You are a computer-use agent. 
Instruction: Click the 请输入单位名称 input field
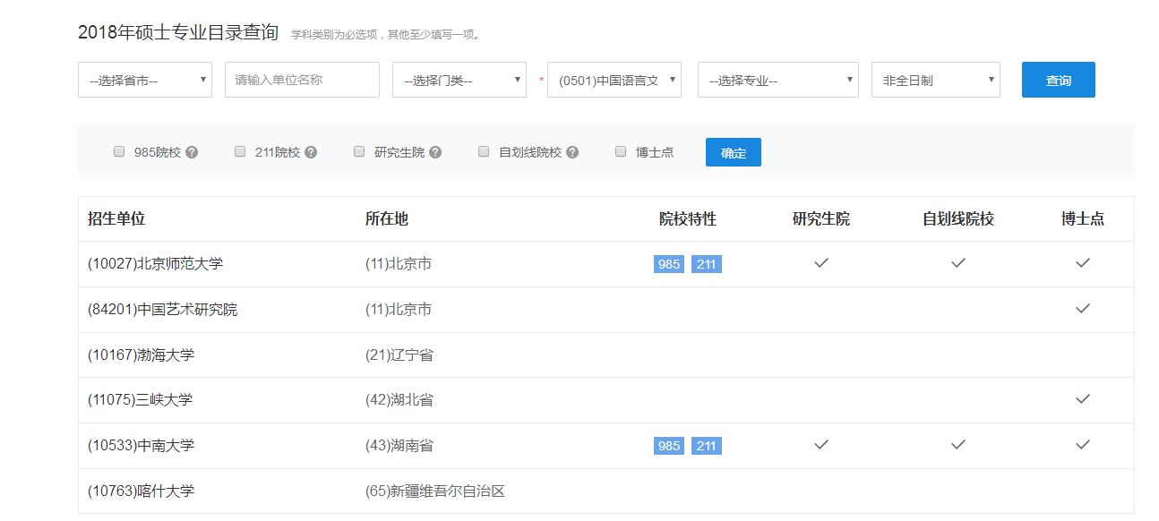pos(302,80)
